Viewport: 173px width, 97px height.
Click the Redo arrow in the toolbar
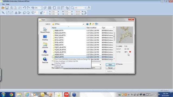coord(28,8)
